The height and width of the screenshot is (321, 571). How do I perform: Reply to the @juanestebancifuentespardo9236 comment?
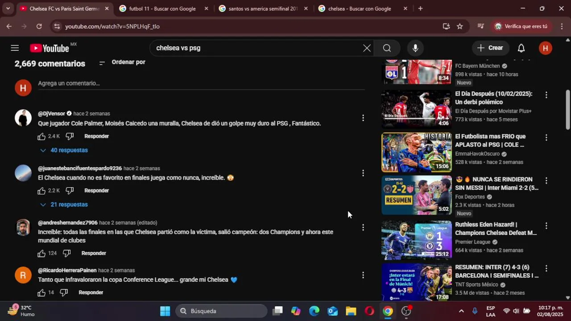97,191
